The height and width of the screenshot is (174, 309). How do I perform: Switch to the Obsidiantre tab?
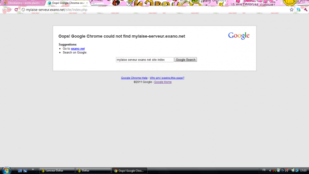(23, 3)
